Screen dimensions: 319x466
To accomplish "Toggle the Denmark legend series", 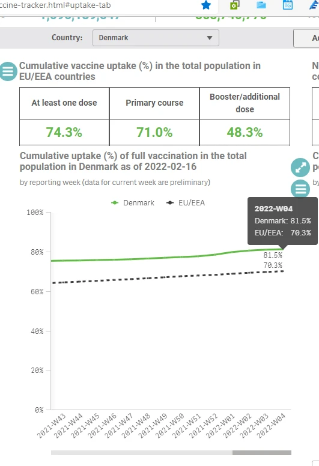I will coord(133,203).
